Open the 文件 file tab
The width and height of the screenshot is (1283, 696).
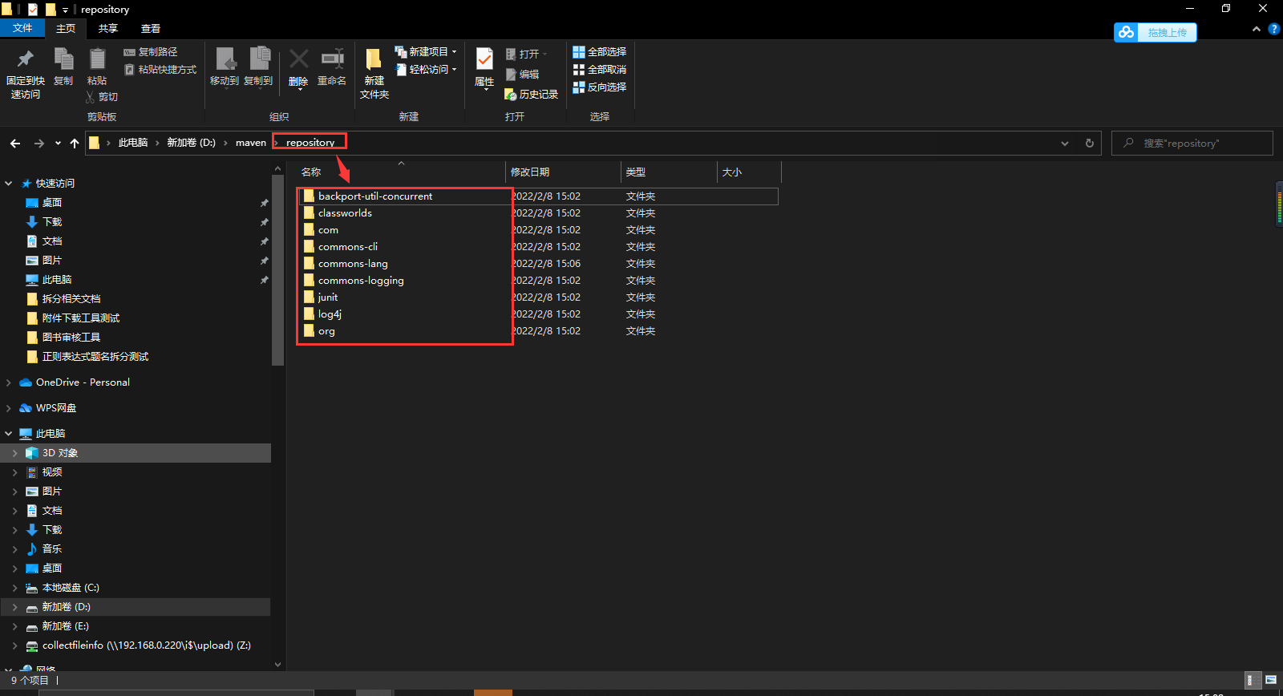(x=22, y=28)
